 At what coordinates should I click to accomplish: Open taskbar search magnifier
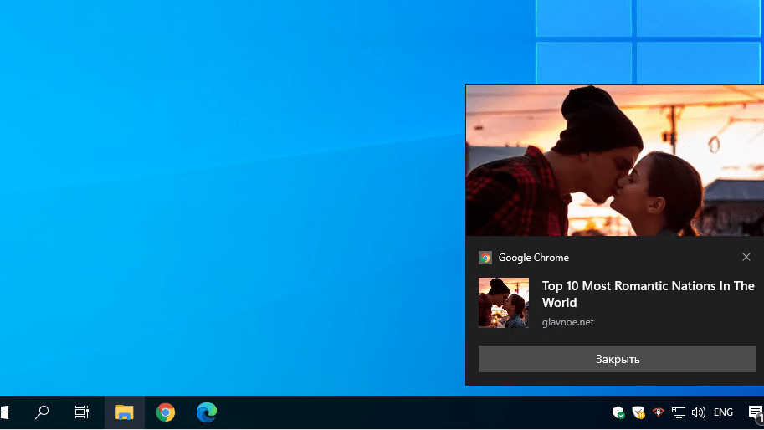[x=42, y=412]
